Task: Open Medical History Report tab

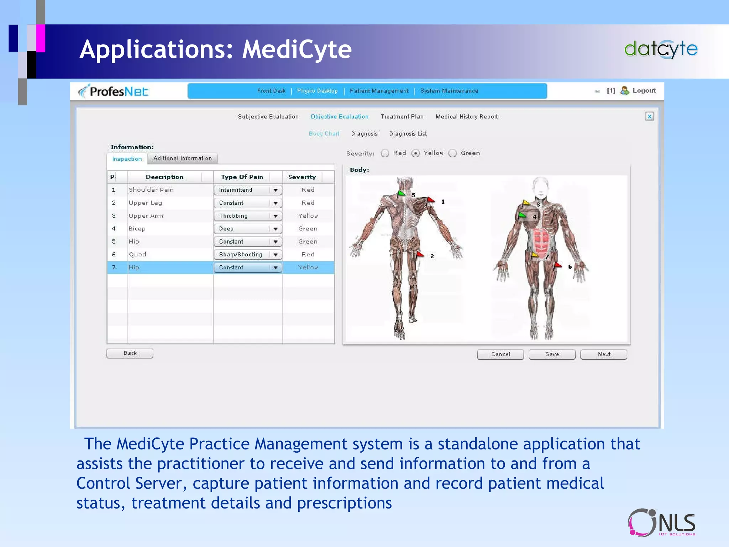Action: pos(467,116)
